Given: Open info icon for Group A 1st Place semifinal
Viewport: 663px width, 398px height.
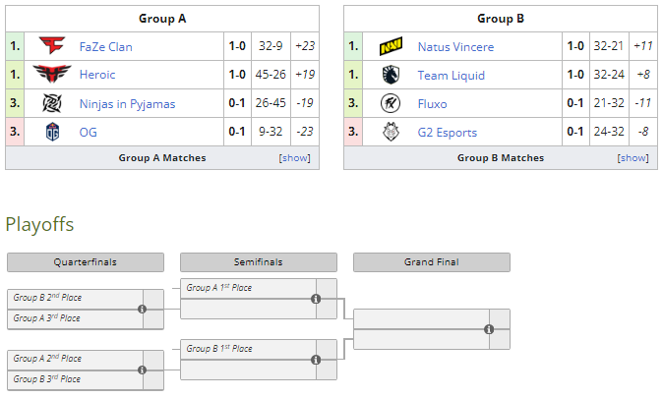Looking at the screenshot, I should (x=316, y=299).
